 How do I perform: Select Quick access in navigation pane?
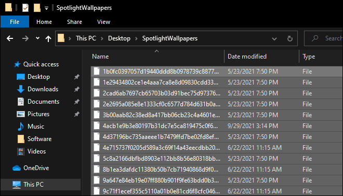[x=41, y=64]
